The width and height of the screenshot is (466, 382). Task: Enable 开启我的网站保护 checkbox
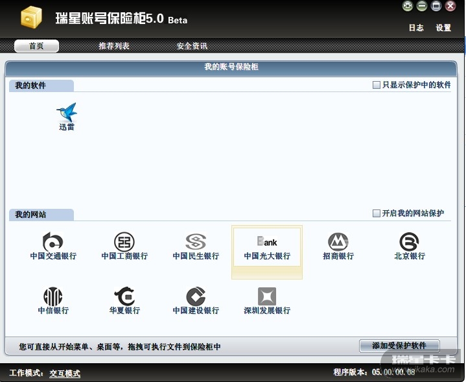tap(377, 213)
